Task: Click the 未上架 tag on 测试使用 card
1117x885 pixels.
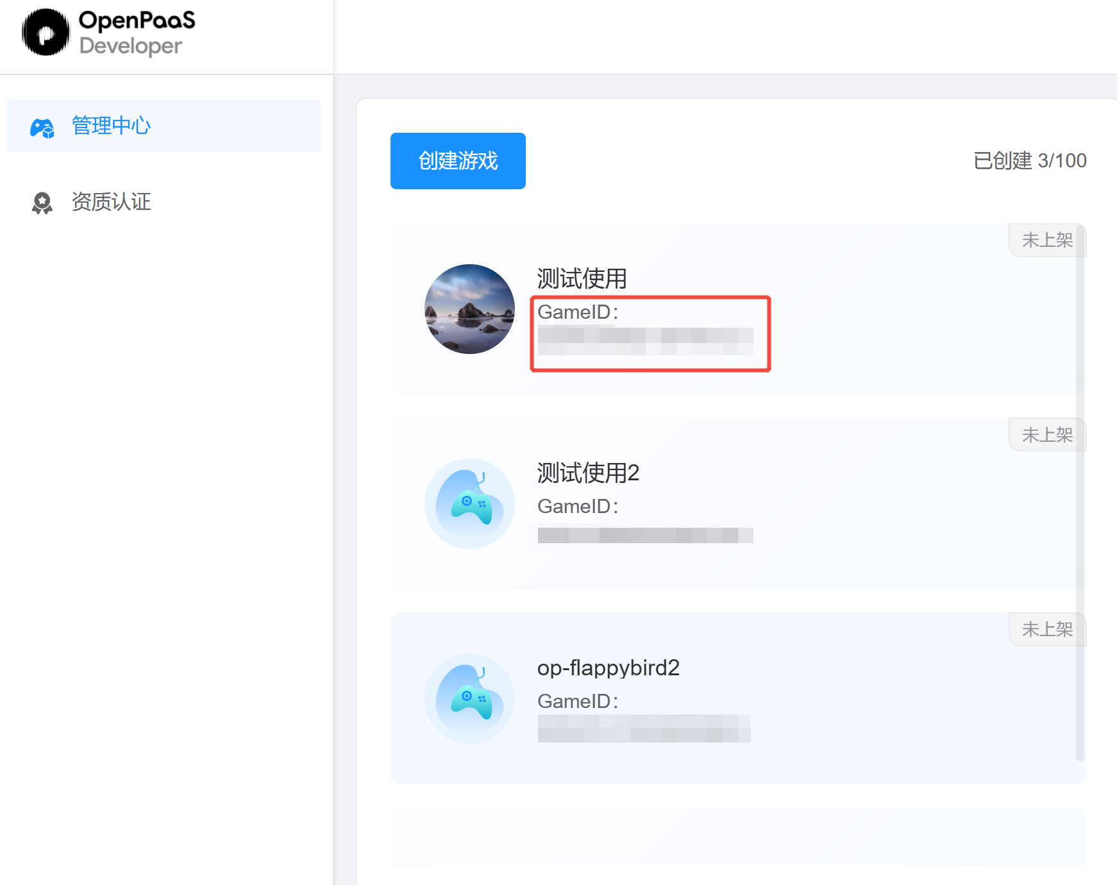Action: tap(1047, 240)
